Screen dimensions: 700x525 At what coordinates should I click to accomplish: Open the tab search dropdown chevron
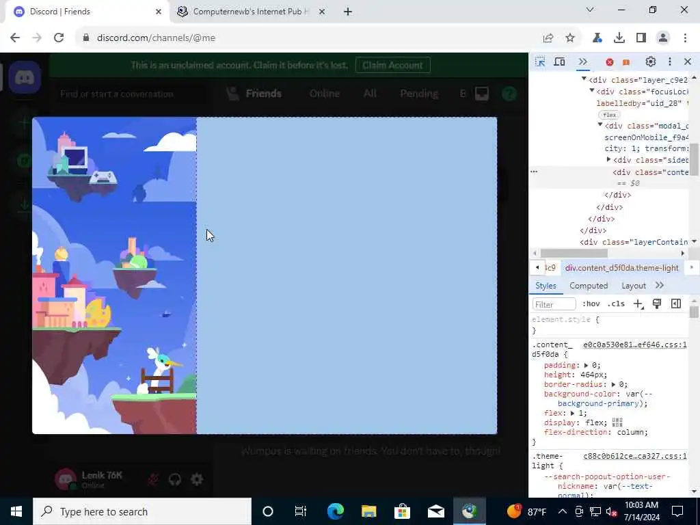590,10
